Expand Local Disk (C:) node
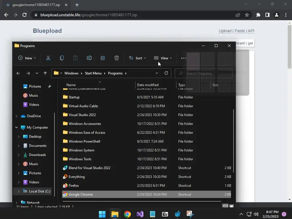292x219 pixels. pos(19,191)
